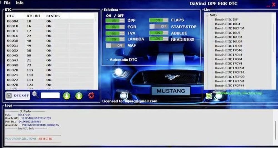Select Bosch EDC16U34 in the list
Image resolution: width=278 pixels, height=148 pixels.
click(x=228, y=42)
